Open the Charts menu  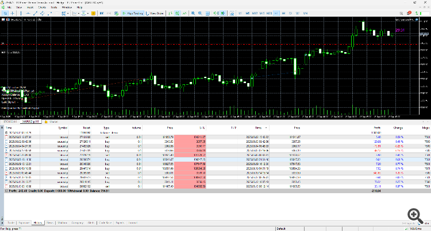42,7
